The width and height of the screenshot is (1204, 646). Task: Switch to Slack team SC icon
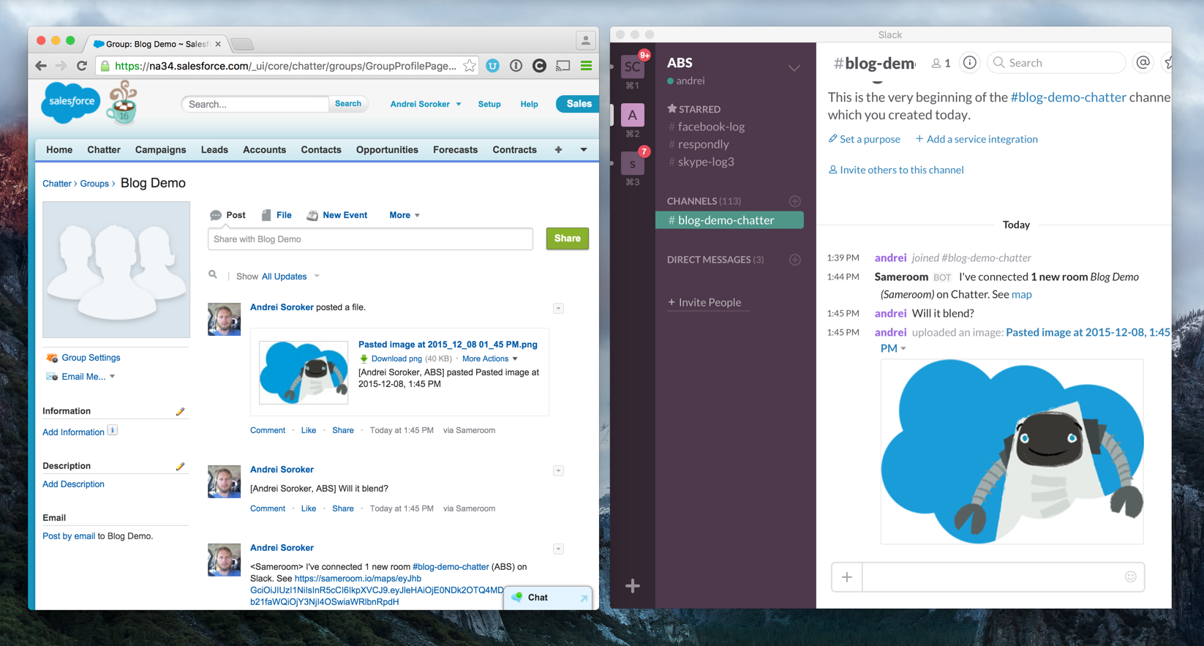click(x=633, y=67)
